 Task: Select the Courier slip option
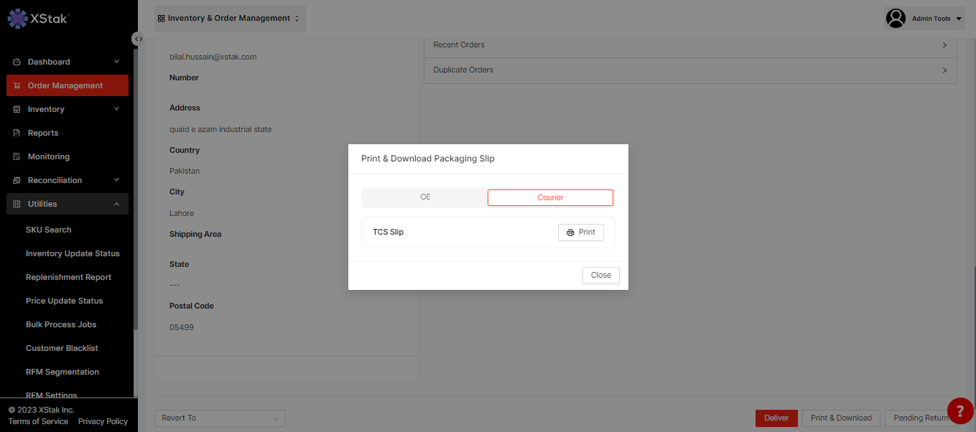point(550,198)
